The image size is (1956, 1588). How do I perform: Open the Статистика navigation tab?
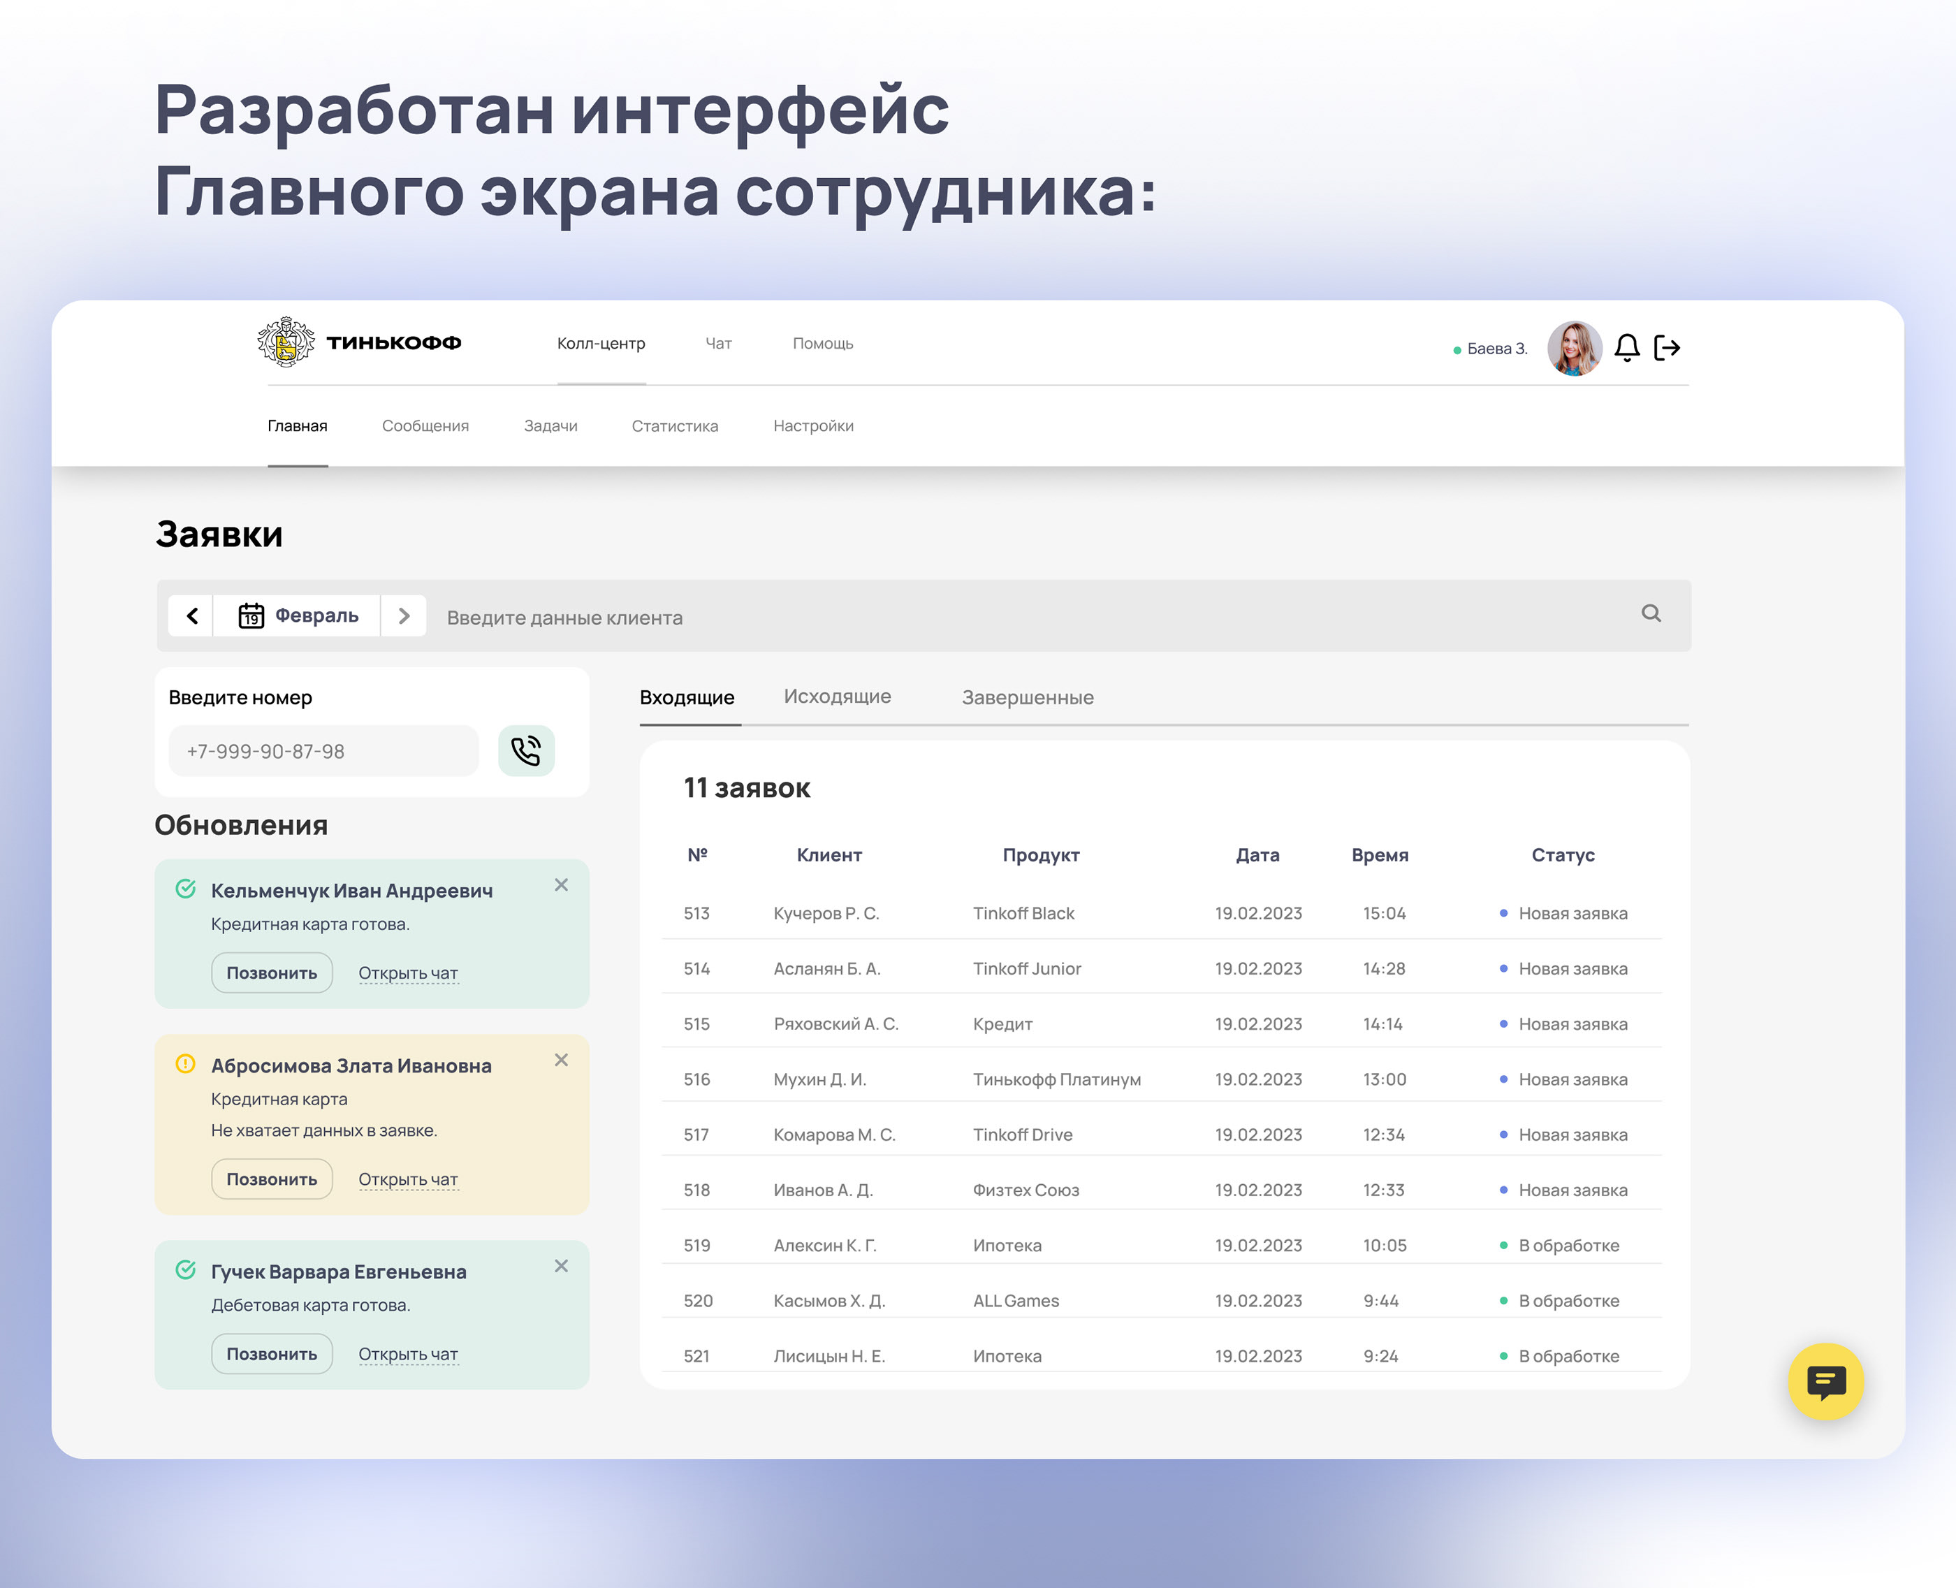pyautogui.click(x=674, y=426)
